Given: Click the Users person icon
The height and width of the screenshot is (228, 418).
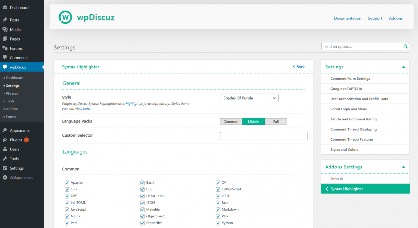Looking at the screenshot, I should pyautogui.click(x=5, y=149).
